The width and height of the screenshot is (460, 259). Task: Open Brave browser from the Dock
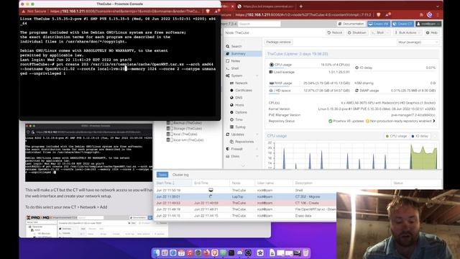coord(215,253)
